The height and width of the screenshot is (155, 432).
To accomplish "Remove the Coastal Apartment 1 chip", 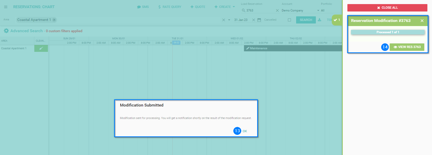I will 54,20.
